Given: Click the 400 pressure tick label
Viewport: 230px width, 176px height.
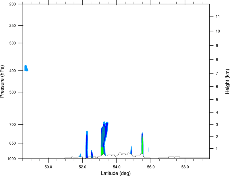Looking at the screenshot, I should (12, 71).
